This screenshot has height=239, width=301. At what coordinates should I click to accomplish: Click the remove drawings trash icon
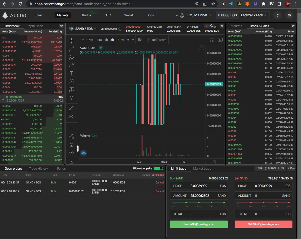click(71, 163)
